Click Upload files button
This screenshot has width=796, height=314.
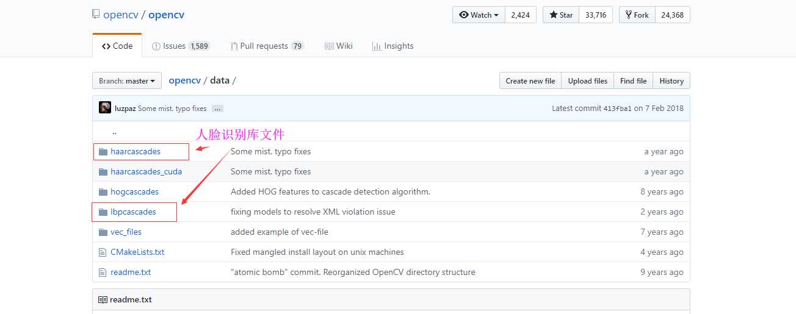(x=588, y=80)
